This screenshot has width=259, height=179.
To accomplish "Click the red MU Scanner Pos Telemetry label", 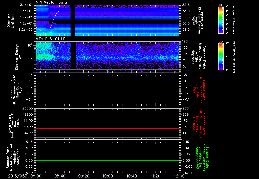I will click(x=199, y=124).
